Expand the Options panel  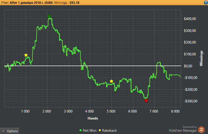pyautogui.click(x=10, y=131)
